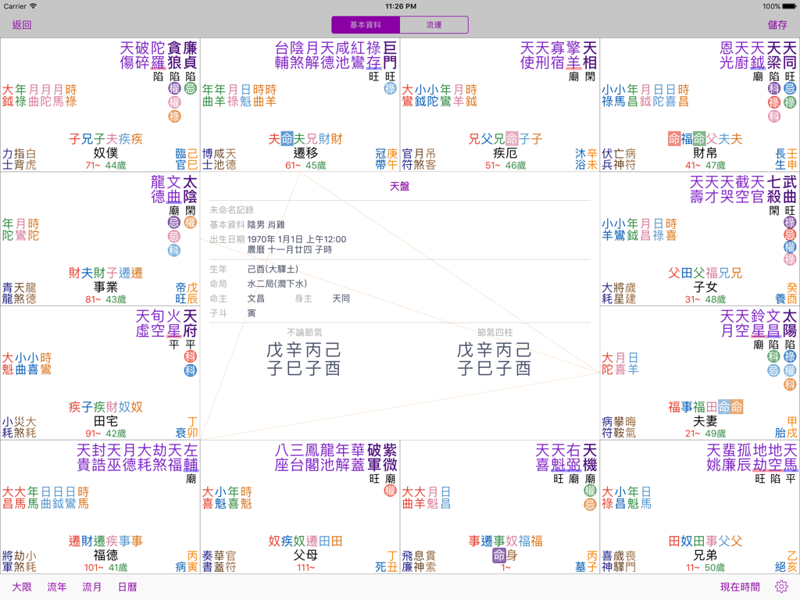This screenshot has width=800, height=600.
Task: Tap the 返回 back button
Action: 20,24
